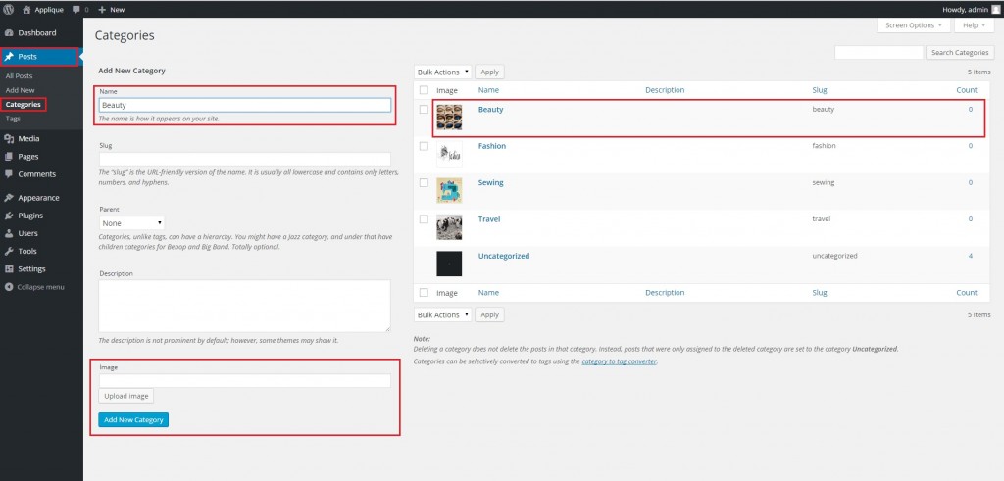Click the Travel category thumbnail image
1004x481 pixels.
[449, 226]
